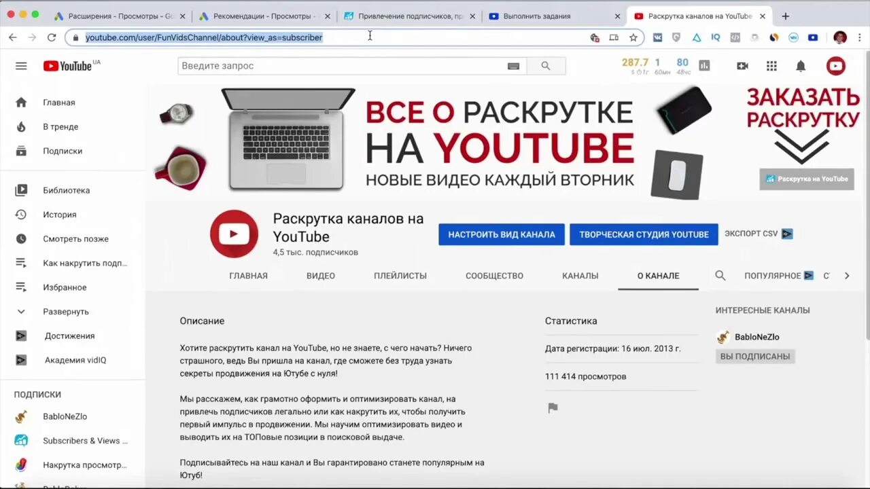This screenshot has width=870, height=489.
Task: Close the Расширения - Просмотры browser tab
Action: 181,16
